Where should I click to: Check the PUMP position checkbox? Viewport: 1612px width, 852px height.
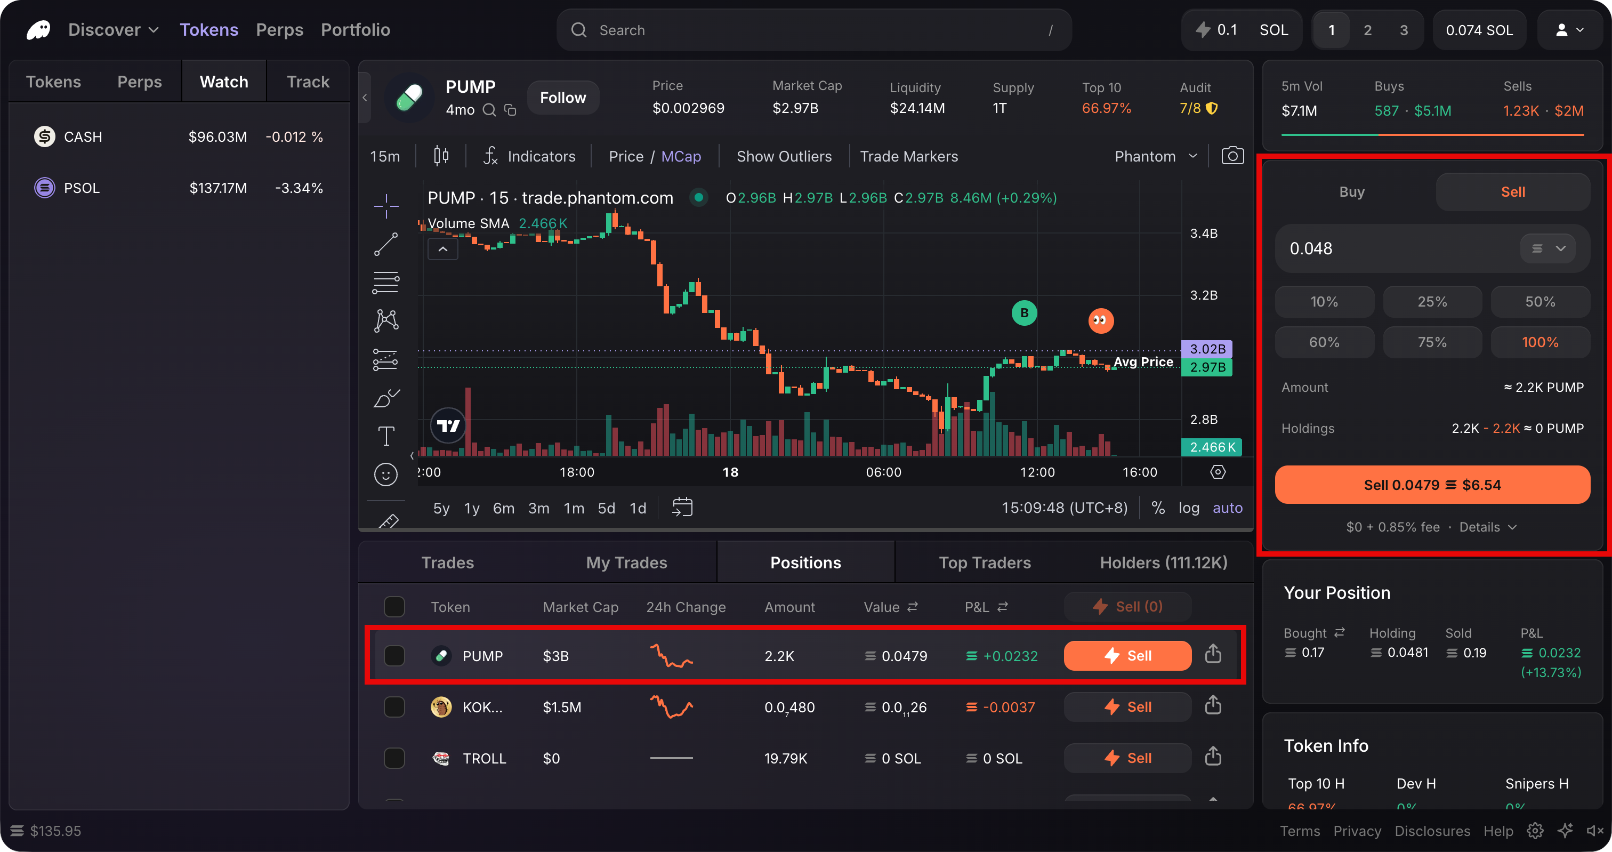point(394,656)
